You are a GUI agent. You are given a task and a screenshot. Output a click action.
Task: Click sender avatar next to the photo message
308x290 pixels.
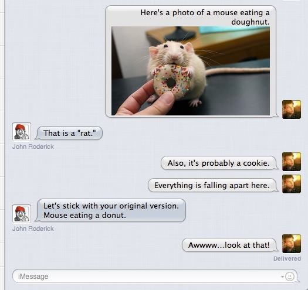tap(292, 110)
